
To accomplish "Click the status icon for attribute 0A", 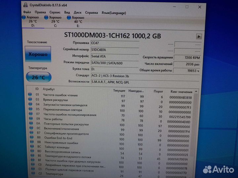I will coord(31,123).
